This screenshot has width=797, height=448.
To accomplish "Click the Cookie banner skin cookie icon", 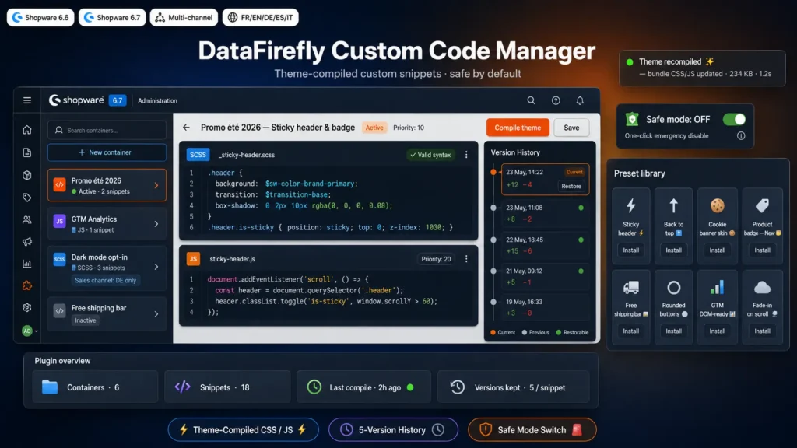I will coord(717,205).
